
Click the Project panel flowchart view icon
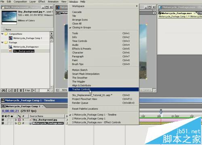51,37
